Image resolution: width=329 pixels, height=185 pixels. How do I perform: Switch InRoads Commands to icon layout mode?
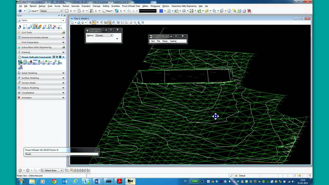54,57
